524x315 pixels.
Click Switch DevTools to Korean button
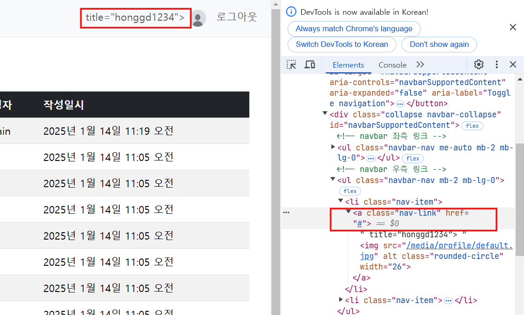(x=342, y=44)
